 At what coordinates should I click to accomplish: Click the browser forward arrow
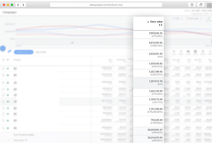click(x=23, y=5)
